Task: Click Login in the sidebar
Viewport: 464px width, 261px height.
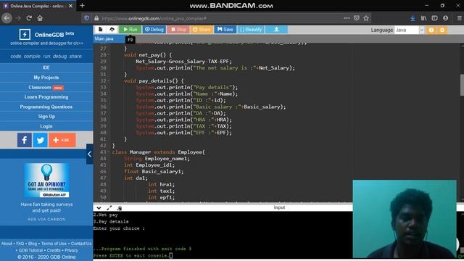Action: tap(46, 126)
